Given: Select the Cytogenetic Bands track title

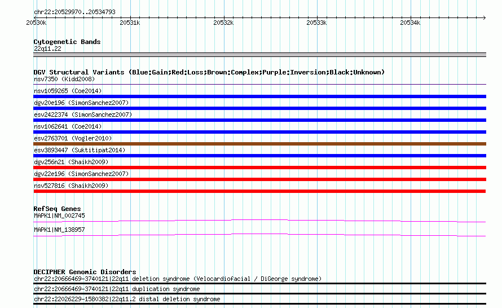Looking at the screenshot, I should click(67, 42).
